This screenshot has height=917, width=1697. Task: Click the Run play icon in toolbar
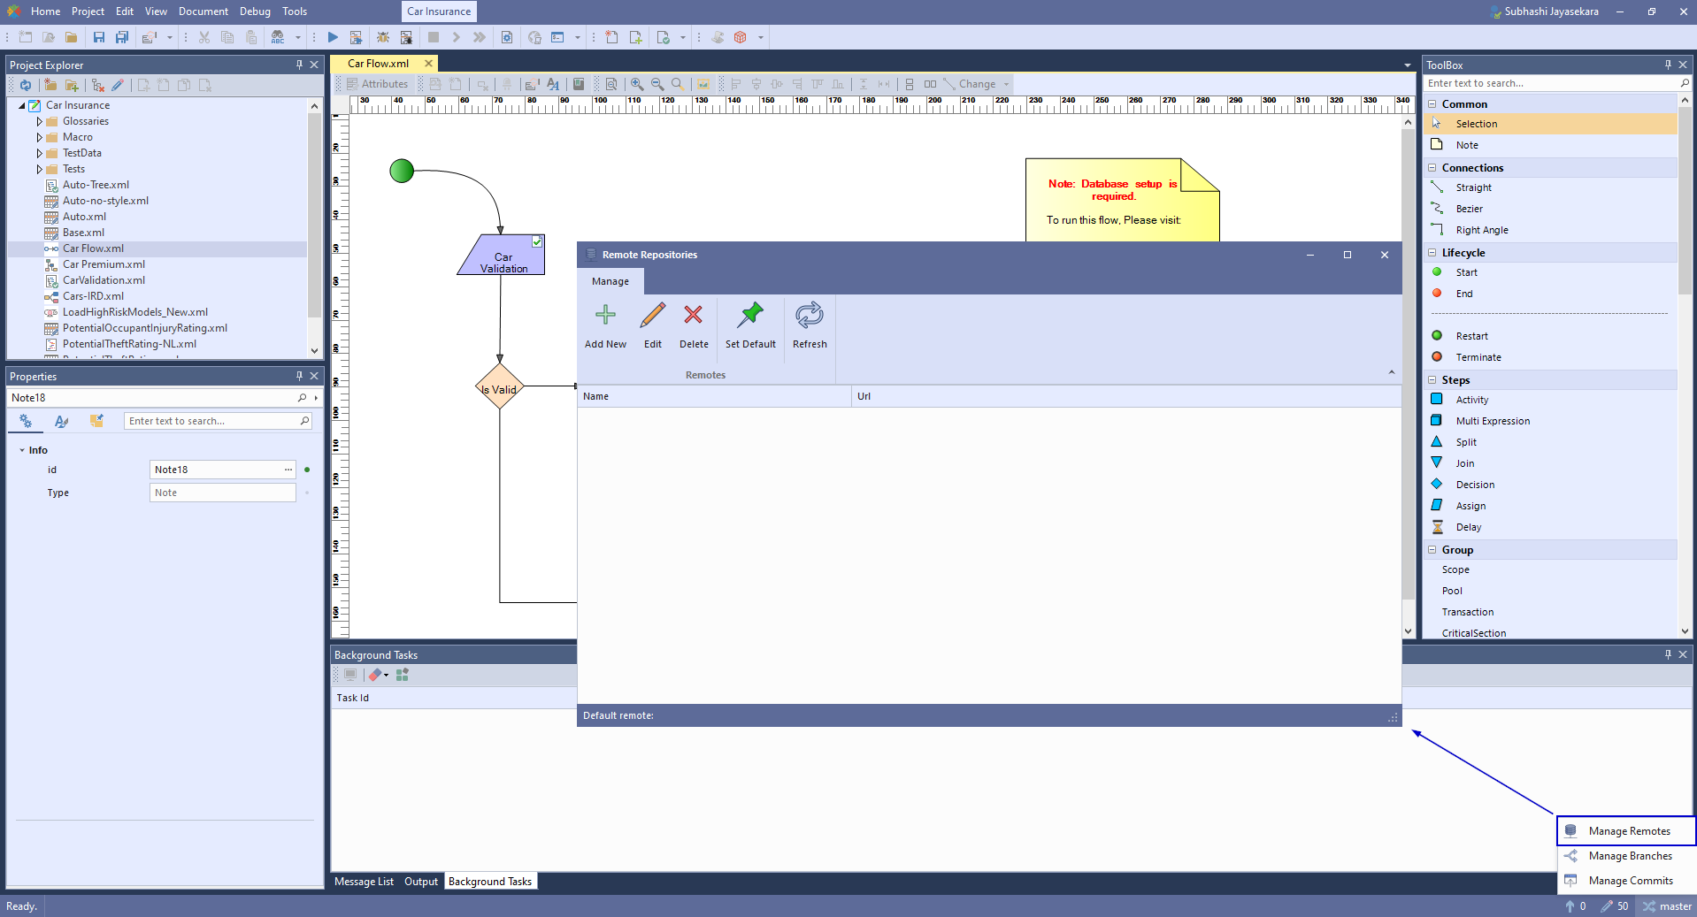click(x=333, y=37)
